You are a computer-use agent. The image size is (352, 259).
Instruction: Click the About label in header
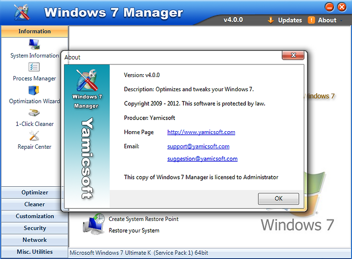(x=327, y=20)
